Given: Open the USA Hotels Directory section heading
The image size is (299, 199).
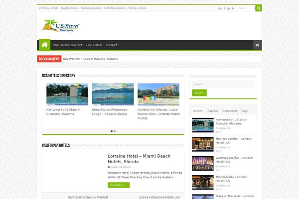Looking at the screenshot, I should click(x=59, y=76).
